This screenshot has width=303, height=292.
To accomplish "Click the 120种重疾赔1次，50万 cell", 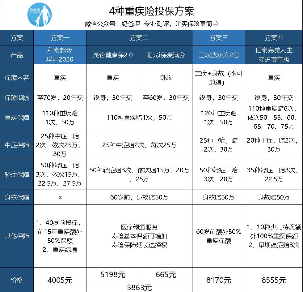I will (219, 118).
